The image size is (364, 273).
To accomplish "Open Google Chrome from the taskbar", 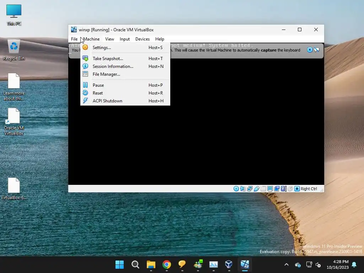I will click(x=166, y=264).
